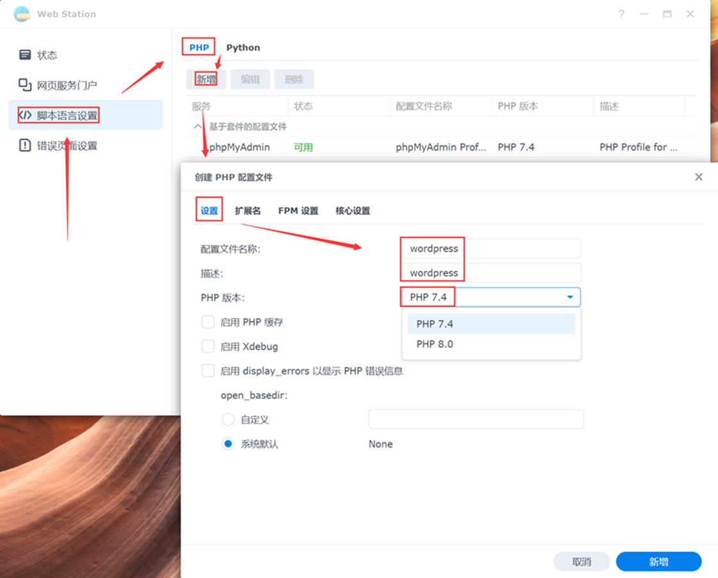Click the PHP Profile for ... description cell

pyautogui.click(x=639, y=147)
